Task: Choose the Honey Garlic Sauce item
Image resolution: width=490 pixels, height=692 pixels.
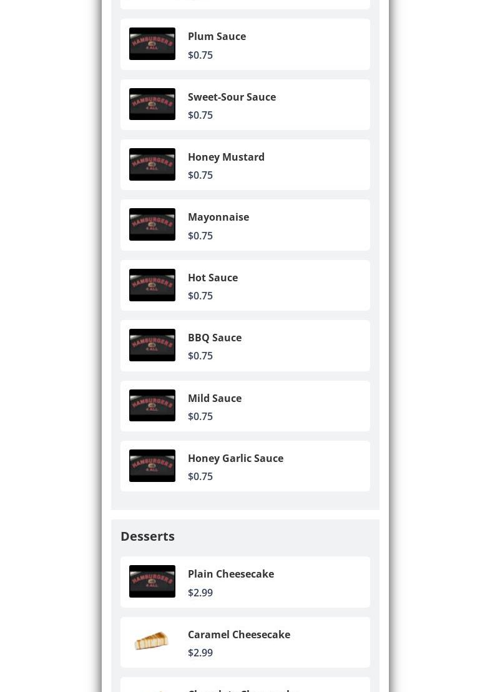Action: 245,466
